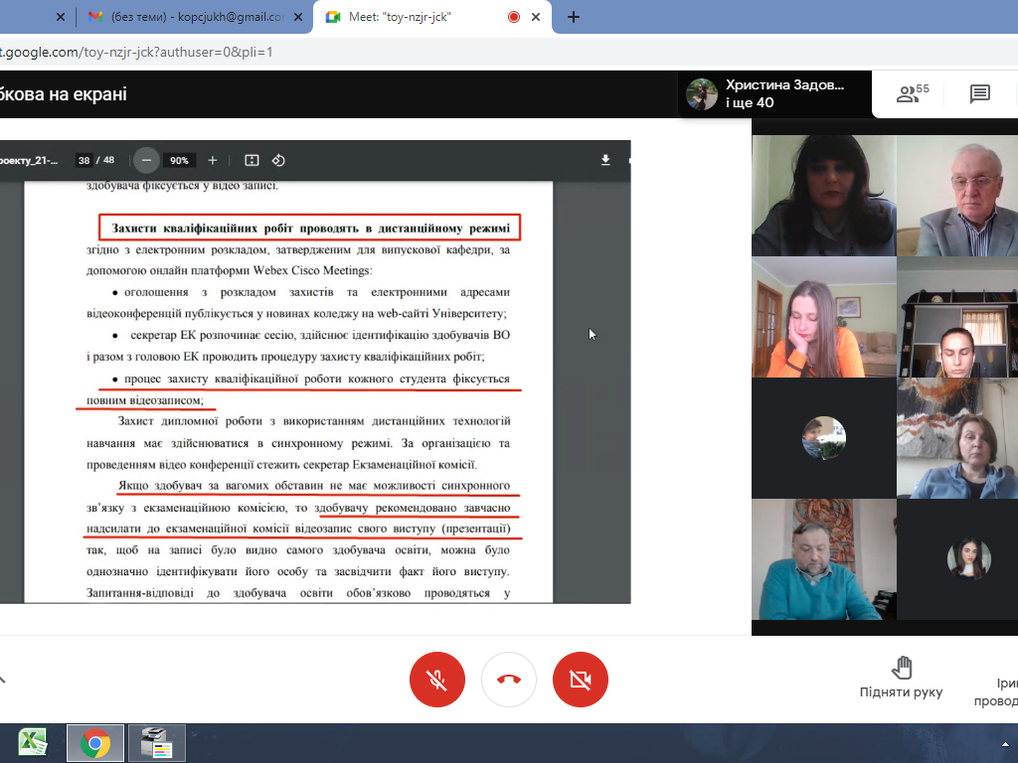
Task: Download the PDF document
Action: [605, 160]
